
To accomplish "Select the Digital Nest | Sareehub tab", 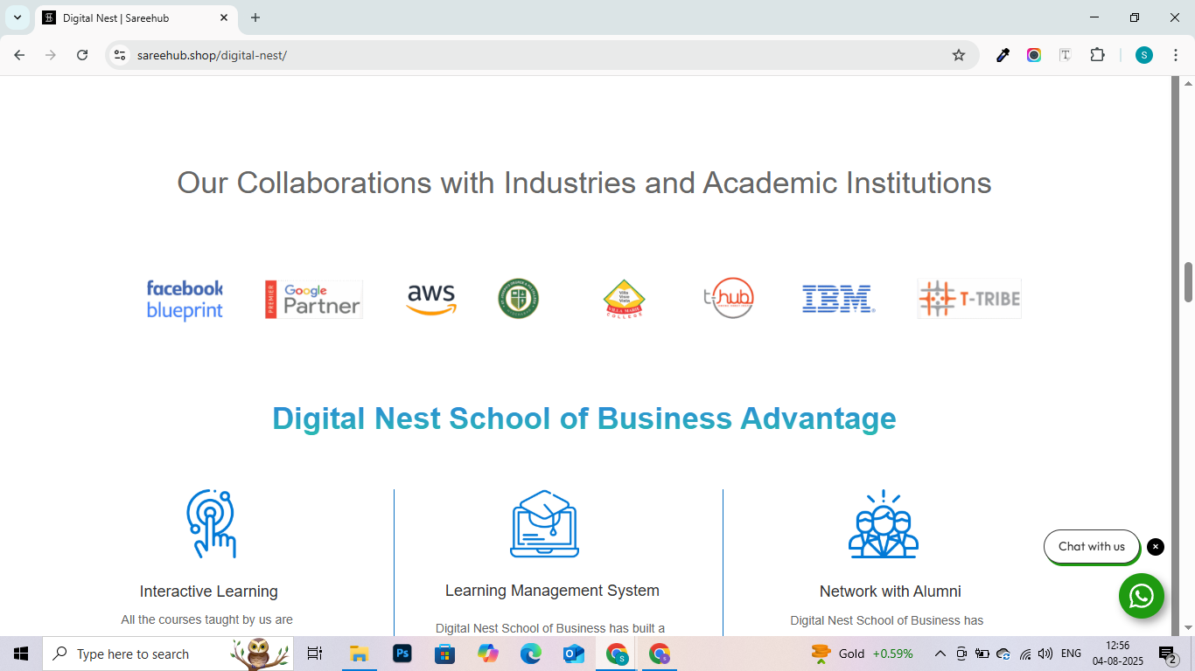I will click(x=131, y=17).
